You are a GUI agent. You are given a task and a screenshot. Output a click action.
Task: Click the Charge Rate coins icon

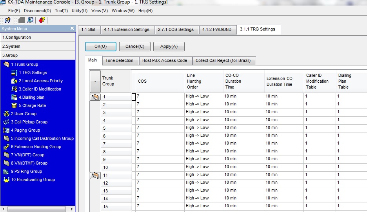click(14, 105)
